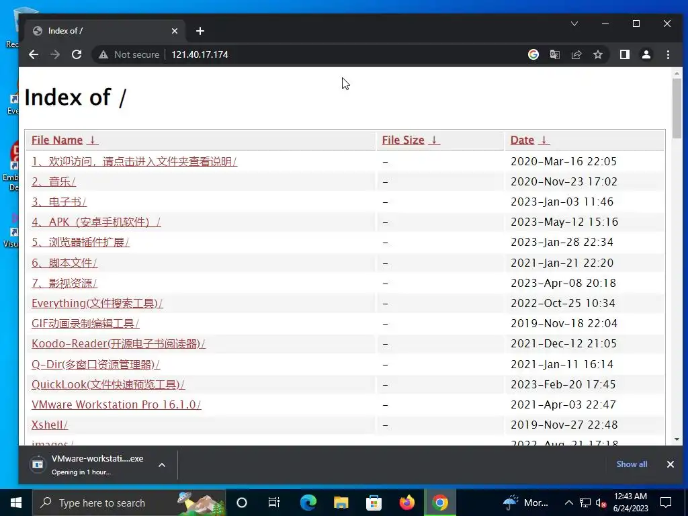688x516 pixels.
Task: Open the Q-Dir(多窗口资源管理器) folder
Action: coord(95,364)
